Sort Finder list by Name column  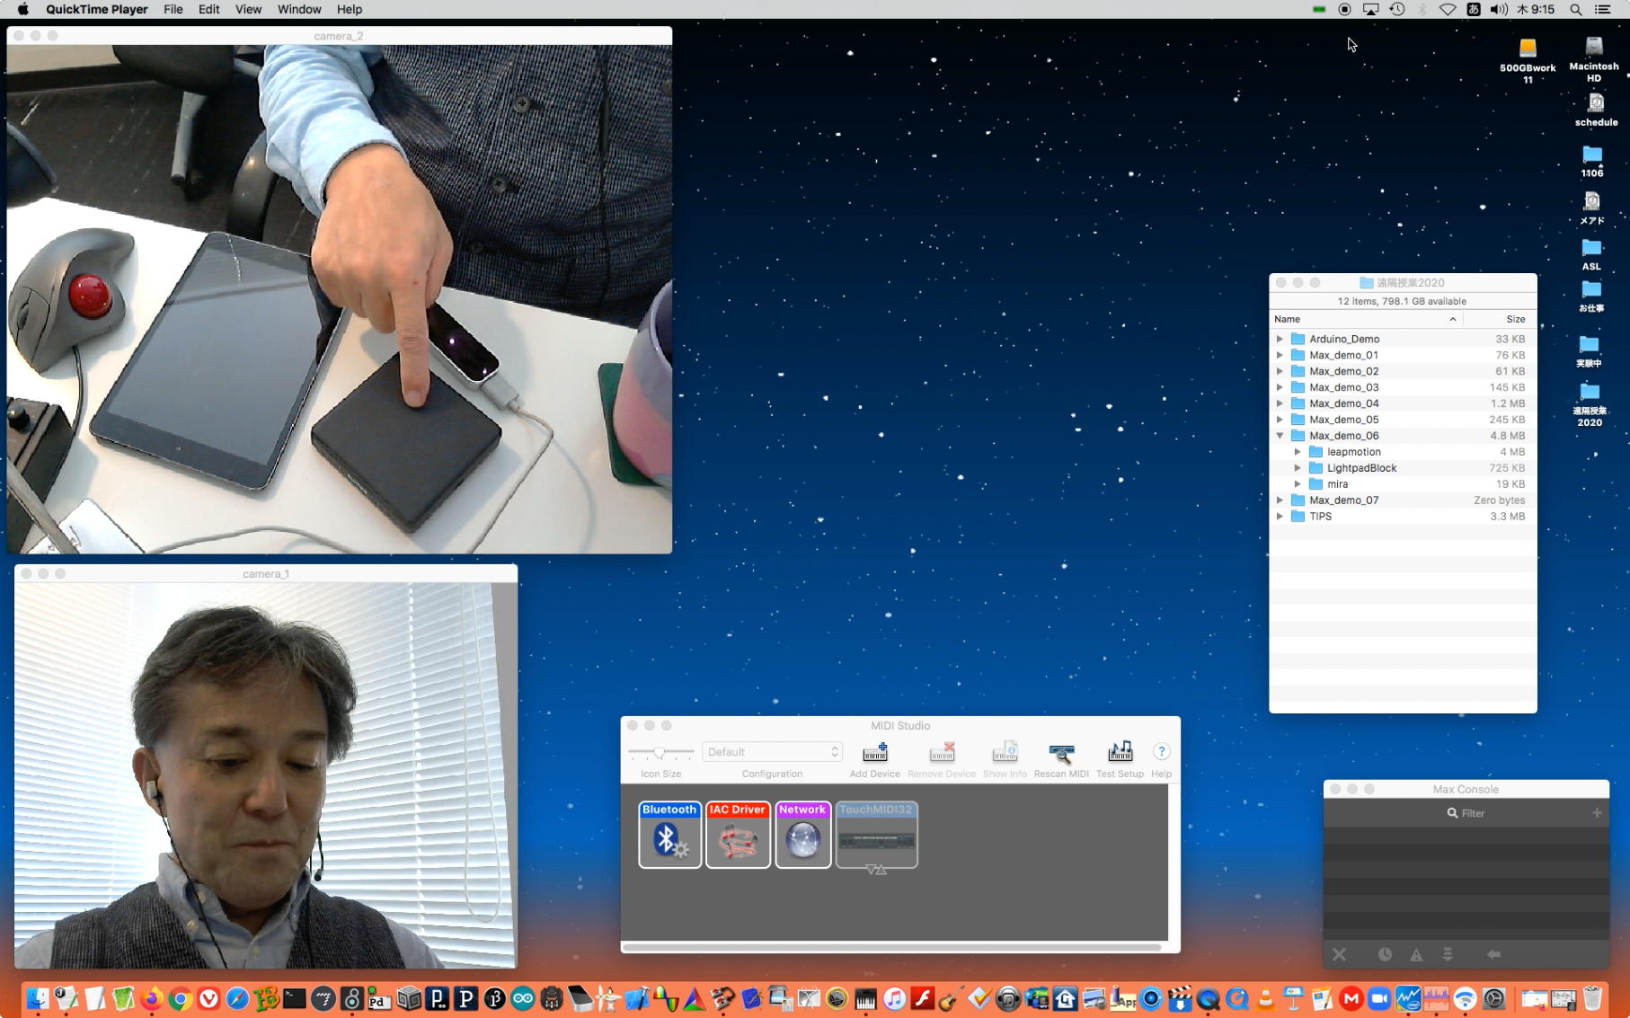pyautogui.click(x=1366, y=319)
